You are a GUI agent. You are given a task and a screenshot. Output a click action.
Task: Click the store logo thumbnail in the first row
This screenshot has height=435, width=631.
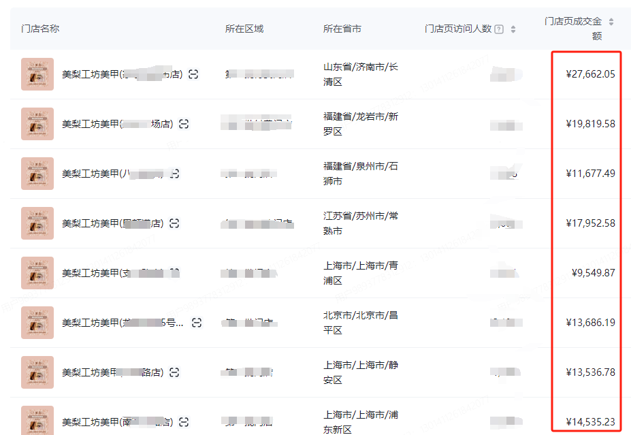(x=37, y=74)
